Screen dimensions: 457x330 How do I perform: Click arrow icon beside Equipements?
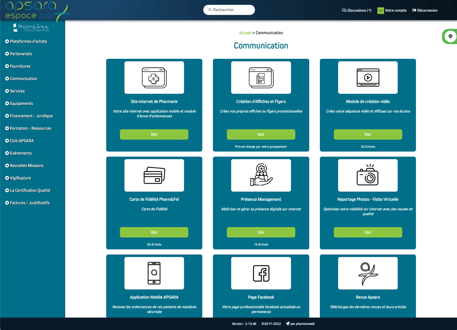[7, 103]
